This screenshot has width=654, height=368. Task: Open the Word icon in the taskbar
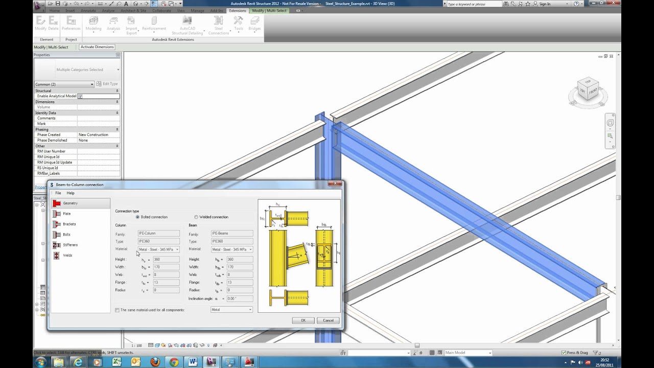pos(193,362)
